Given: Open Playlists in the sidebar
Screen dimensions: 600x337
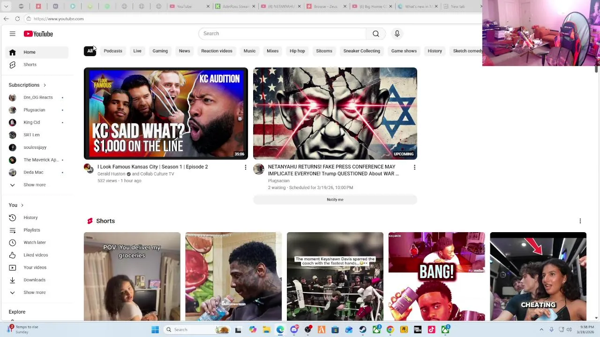Looking at the screenshot, I should coord(37,230).
